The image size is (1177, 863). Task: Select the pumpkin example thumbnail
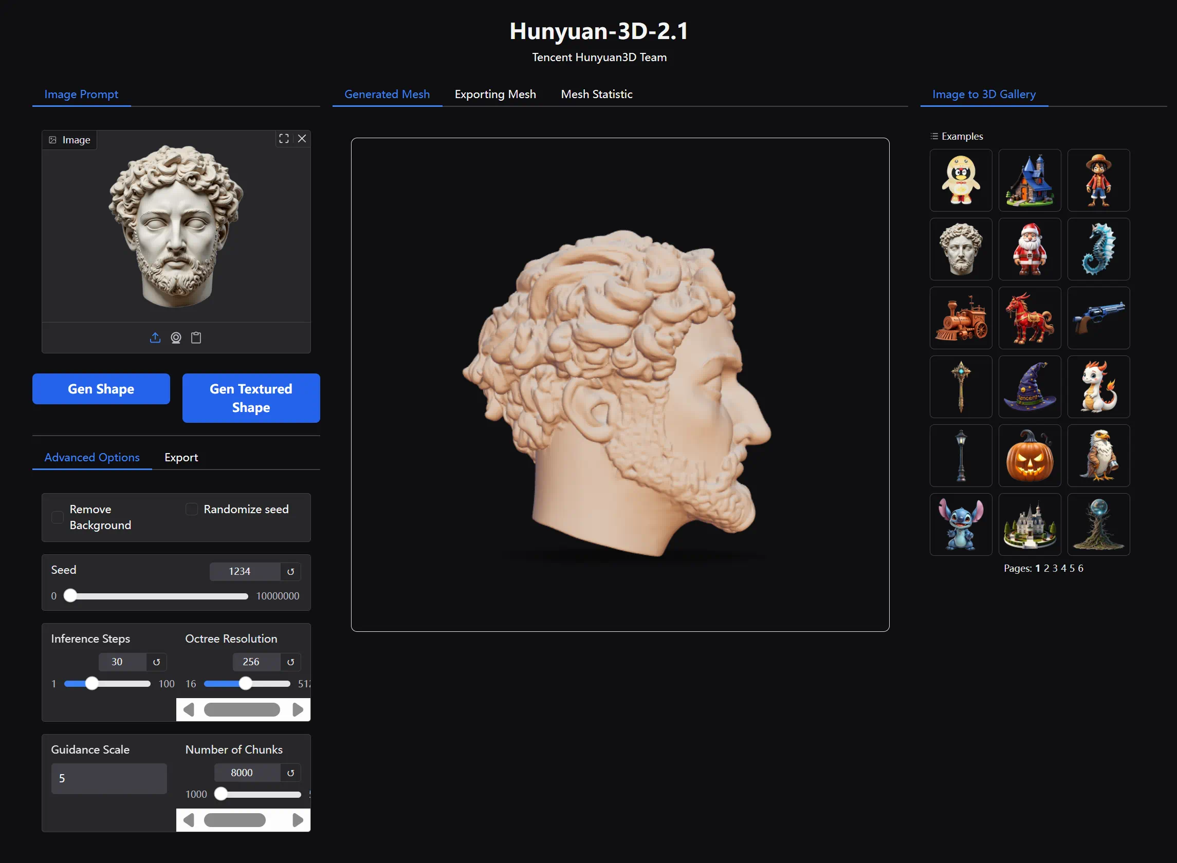(x=1029, y=456)
